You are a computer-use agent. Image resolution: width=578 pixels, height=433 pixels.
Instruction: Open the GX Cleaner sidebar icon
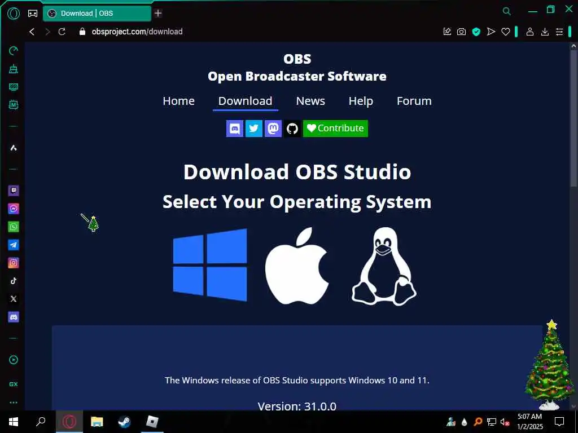14,68
